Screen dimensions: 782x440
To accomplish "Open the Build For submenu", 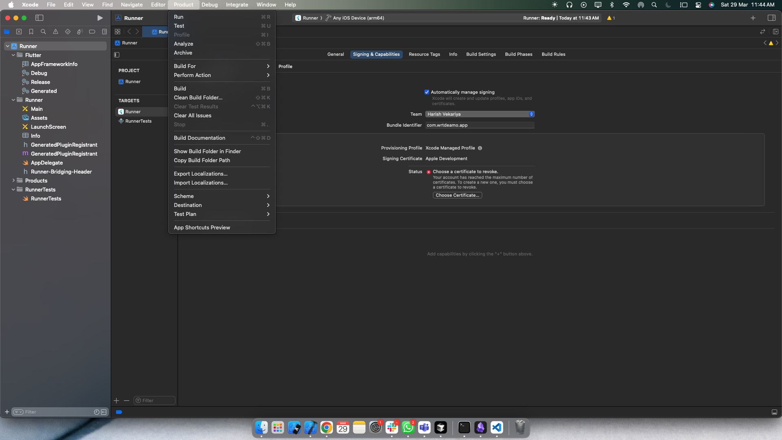I will (x=222, y=66).
